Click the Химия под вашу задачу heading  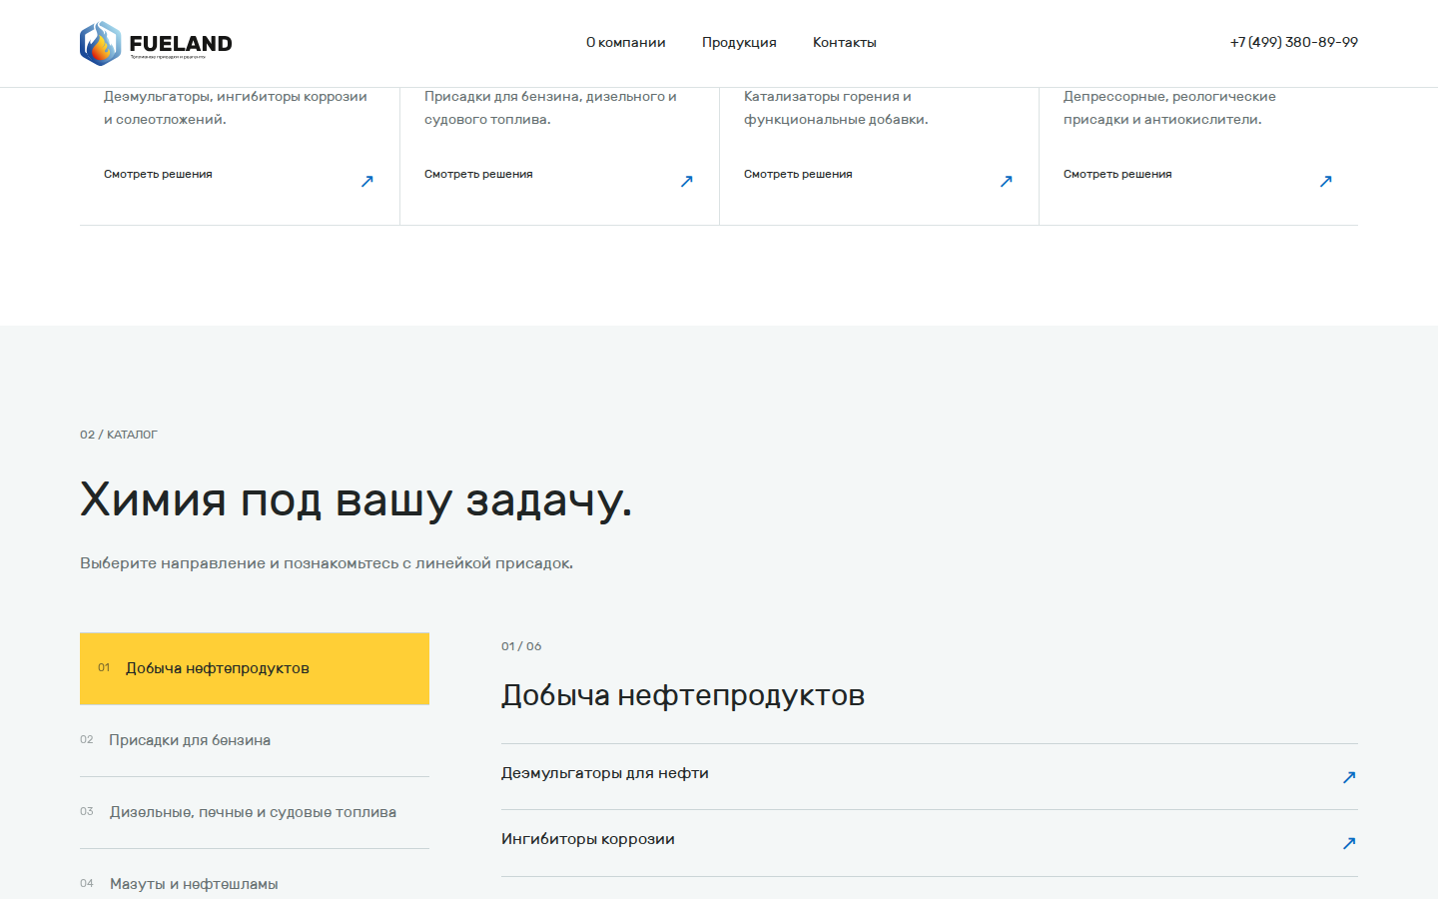(x=356, y=499)
